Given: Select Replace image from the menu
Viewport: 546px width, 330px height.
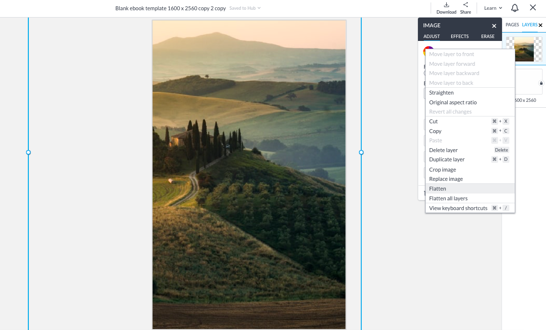Looking at the screenshot, I should pyautogui.click(x=445, y=178).
